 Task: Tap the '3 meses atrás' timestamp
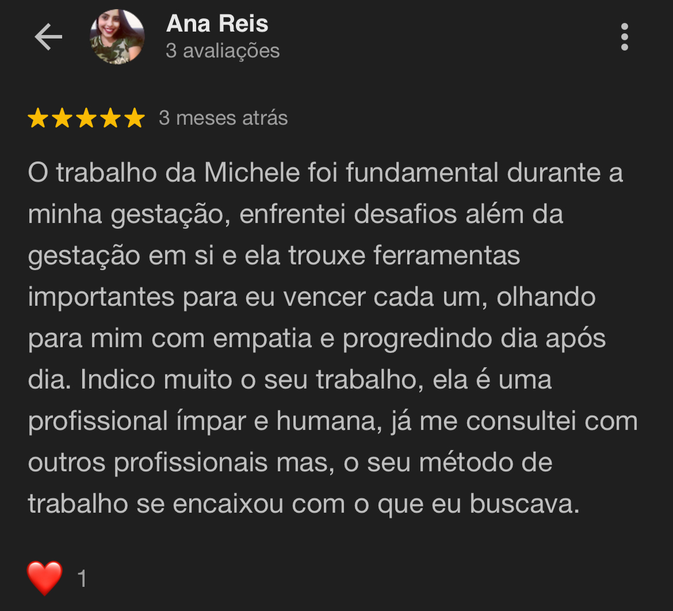(223, 118)
